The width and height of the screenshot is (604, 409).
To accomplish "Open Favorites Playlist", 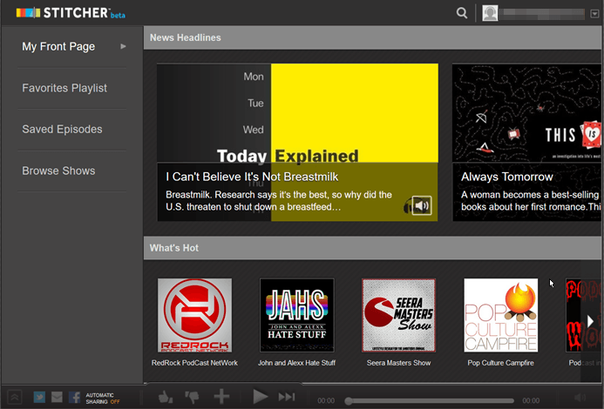I will coord(64,88).
